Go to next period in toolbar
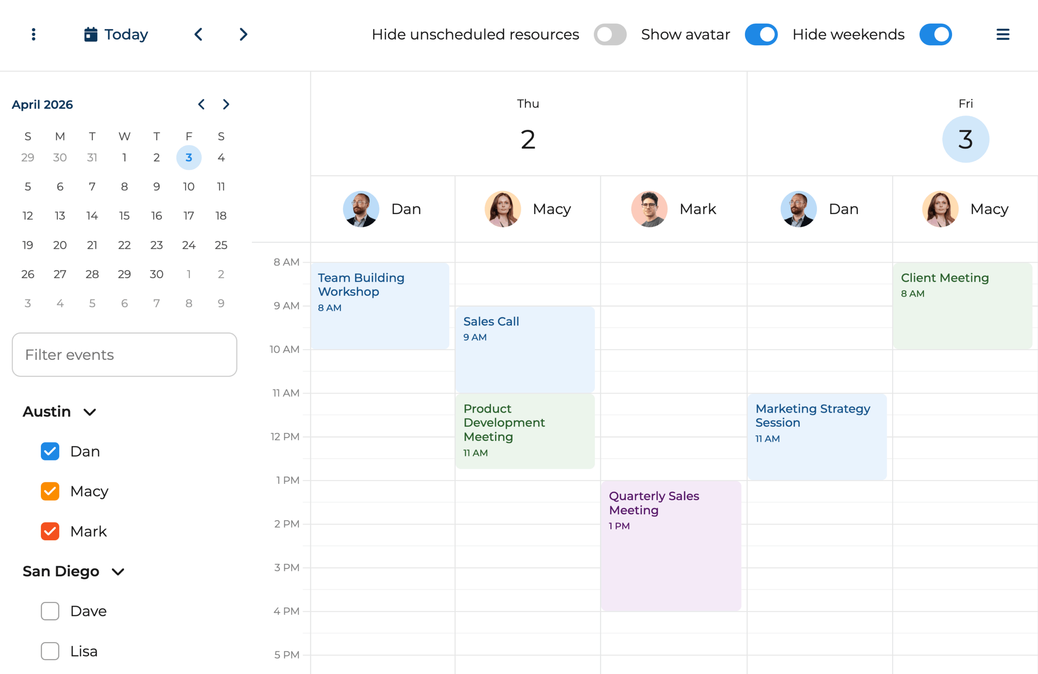This screenshot has width=1038, height=674. click(x=243, y=34)
